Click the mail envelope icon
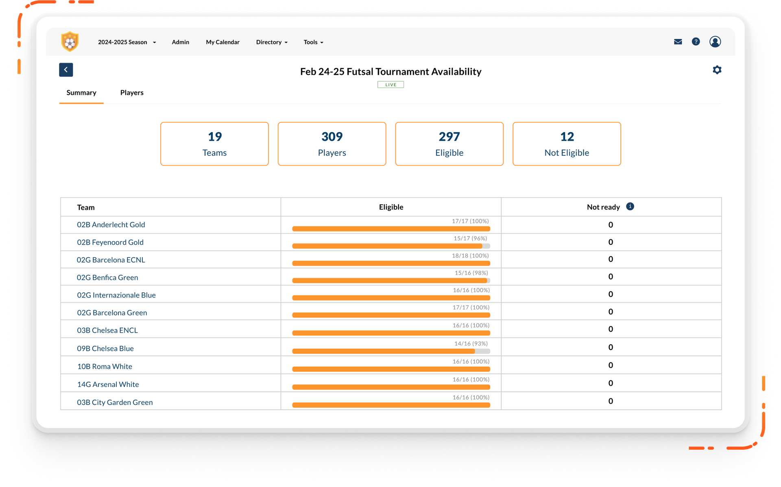Screen dimensions: 781x487 pyautogui.click(x=677, y=41)
